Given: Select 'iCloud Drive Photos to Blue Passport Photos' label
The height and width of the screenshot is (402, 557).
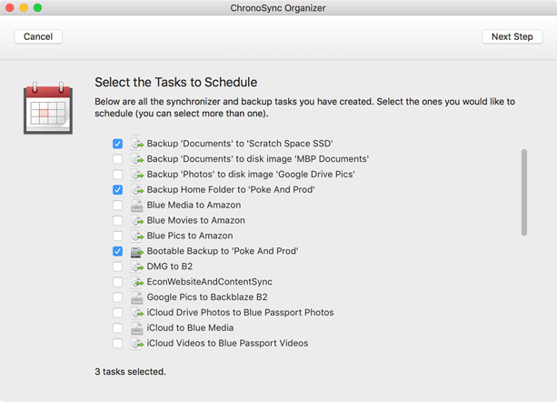Looking at the screenshot, I should click(240, 313).
